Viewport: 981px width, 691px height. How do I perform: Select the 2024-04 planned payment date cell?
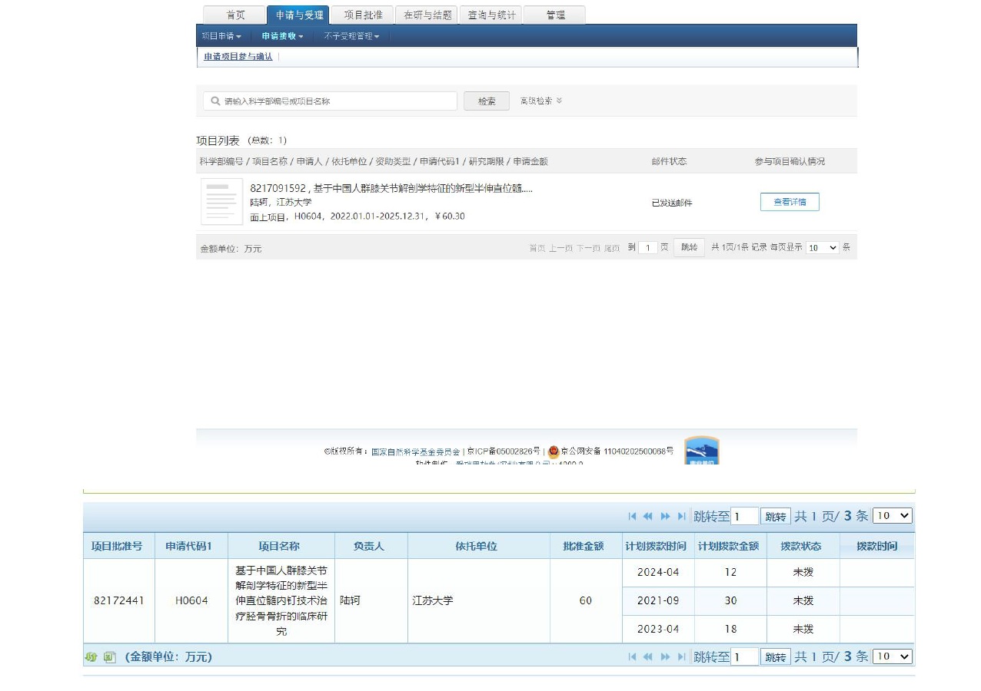tap(658, 572)
